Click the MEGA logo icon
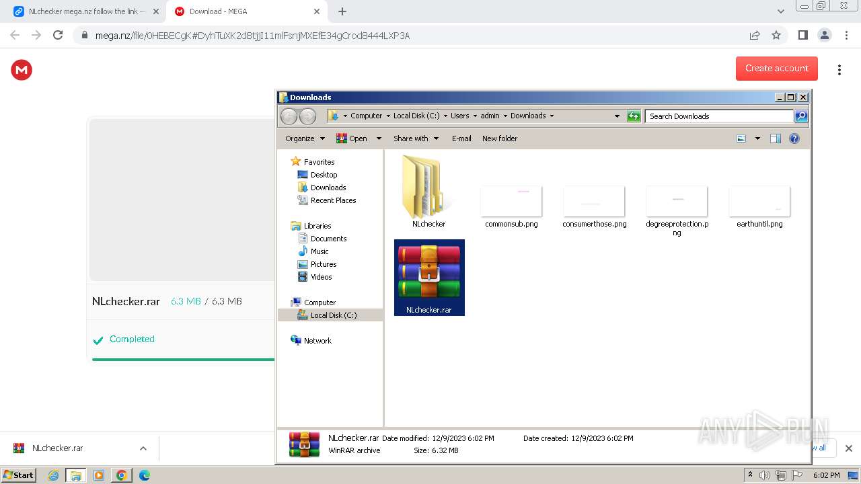This screenshot has height=484, width=861. click(x=22, y=69)
